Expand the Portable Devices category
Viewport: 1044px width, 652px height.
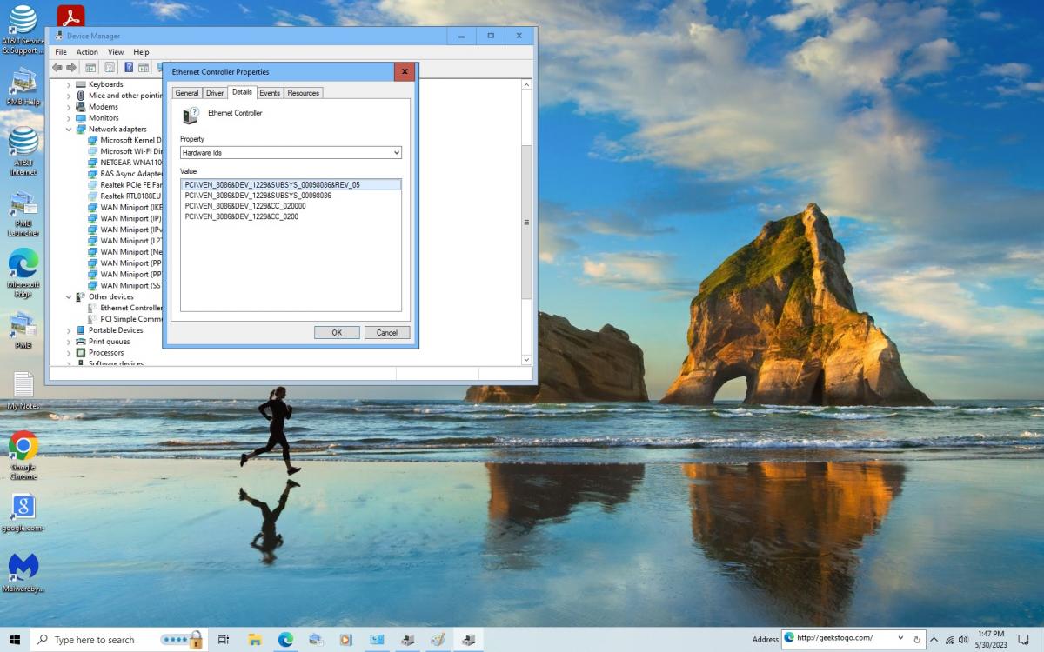(x=69, y=330)
